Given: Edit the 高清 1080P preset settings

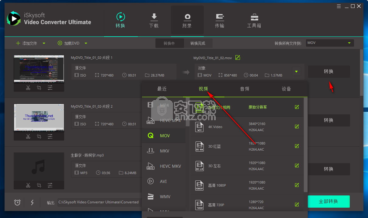Looking at the screenshot, I should pyautogui.click(x=297, y=185).
